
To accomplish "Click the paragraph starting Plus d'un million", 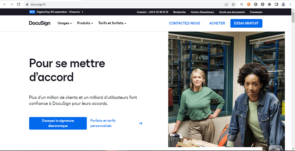I will pyautogui.click(x=83, y=100).
